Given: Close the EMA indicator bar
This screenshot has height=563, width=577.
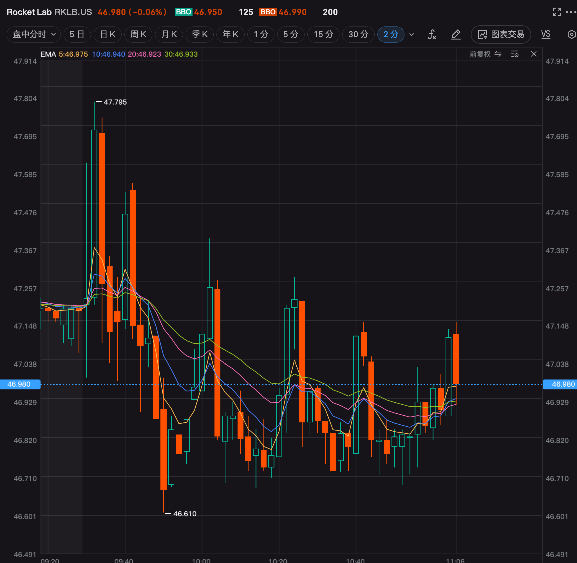Looking at the screenshot, I should (x=534, y=54).
